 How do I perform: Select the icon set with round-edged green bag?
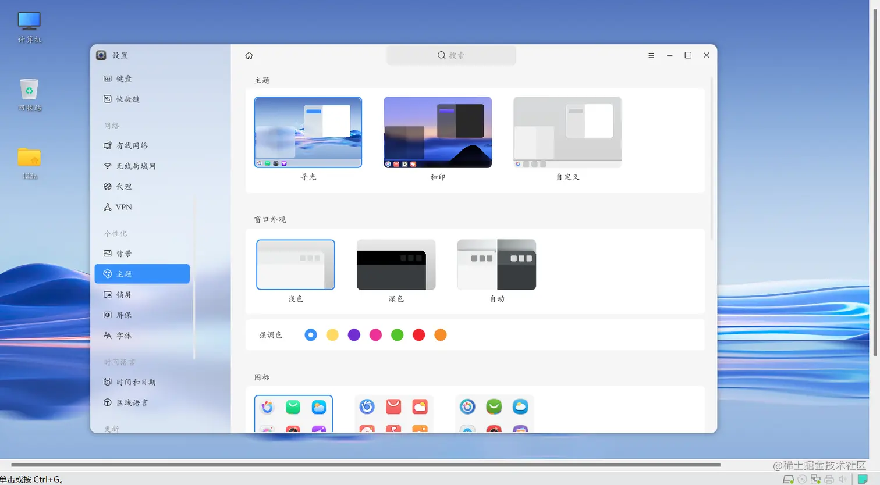point(494,414)
